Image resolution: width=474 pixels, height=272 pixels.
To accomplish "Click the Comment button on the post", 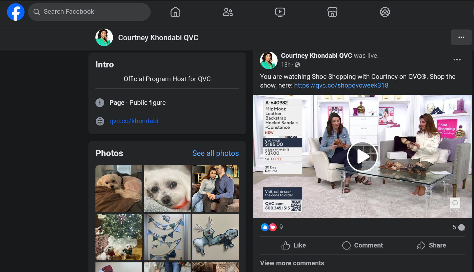I will 363,245.
